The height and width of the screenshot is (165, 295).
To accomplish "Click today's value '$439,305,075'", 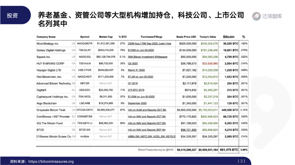I will 209,43.
